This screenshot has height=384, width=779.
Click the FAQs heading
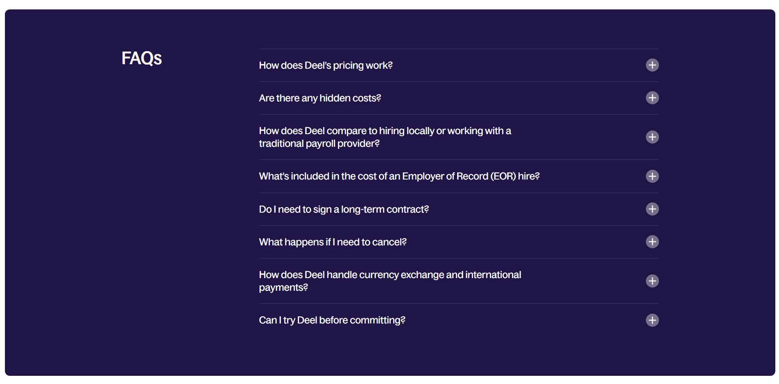click(x=142, y=58)
